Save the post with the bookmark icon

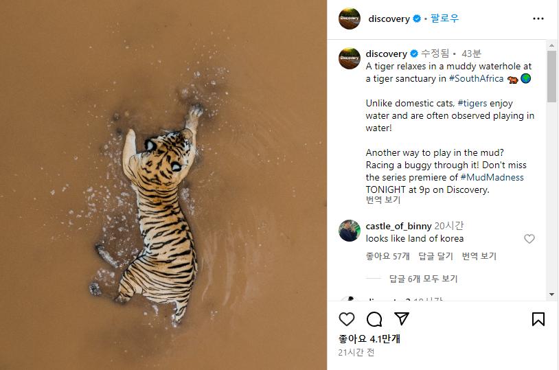(x=538, y=319)
